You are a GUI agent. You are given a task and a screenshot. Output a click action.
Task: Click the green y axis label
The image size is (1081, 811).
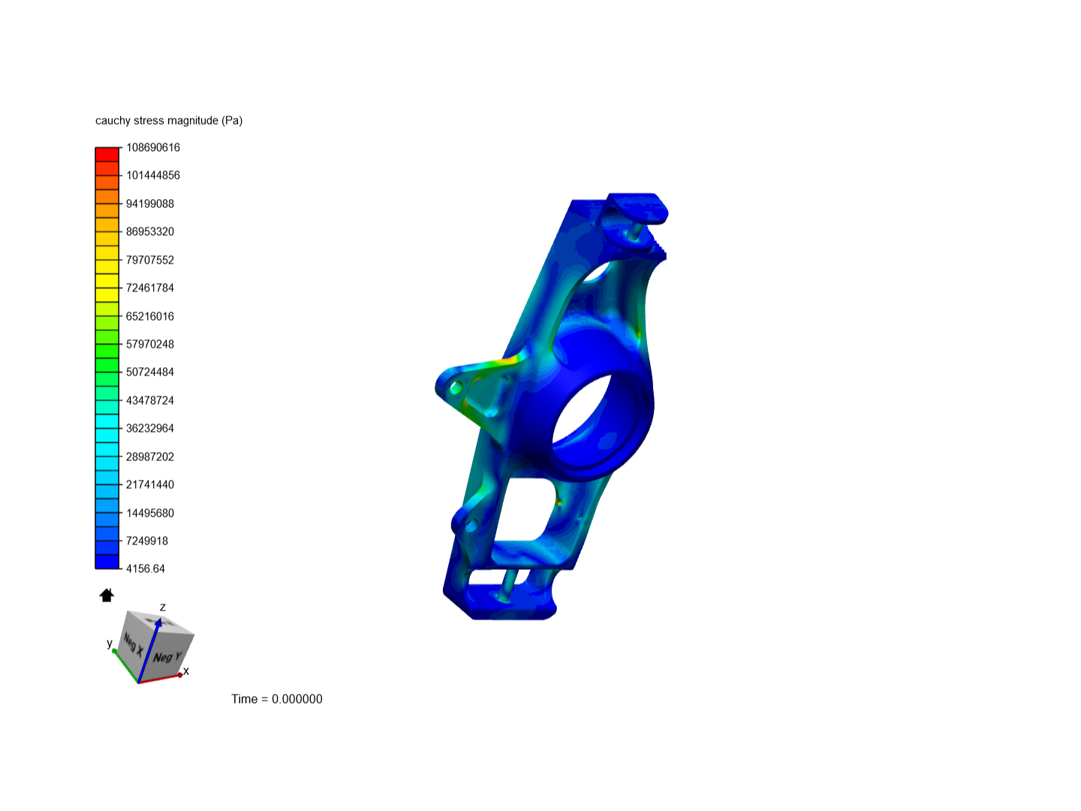(x=110, y=644)
